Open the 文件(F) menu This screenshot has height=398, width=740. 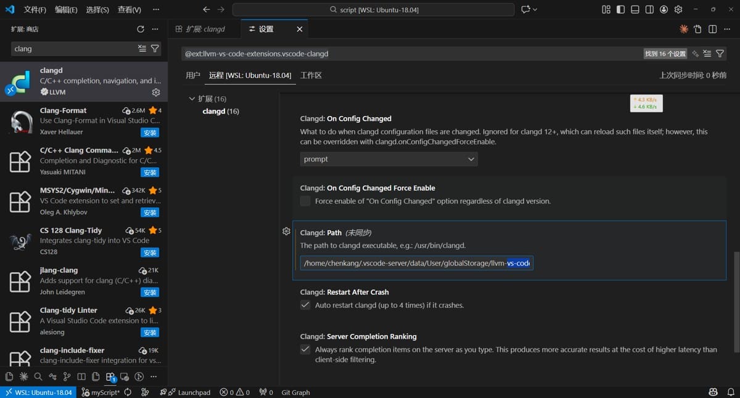click(x=35, y=10)
